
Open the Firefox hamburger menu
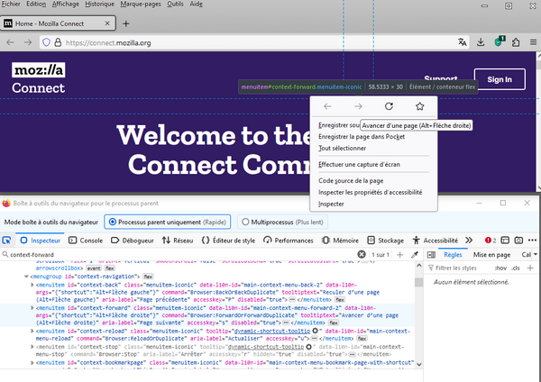(x=534, y=42)
